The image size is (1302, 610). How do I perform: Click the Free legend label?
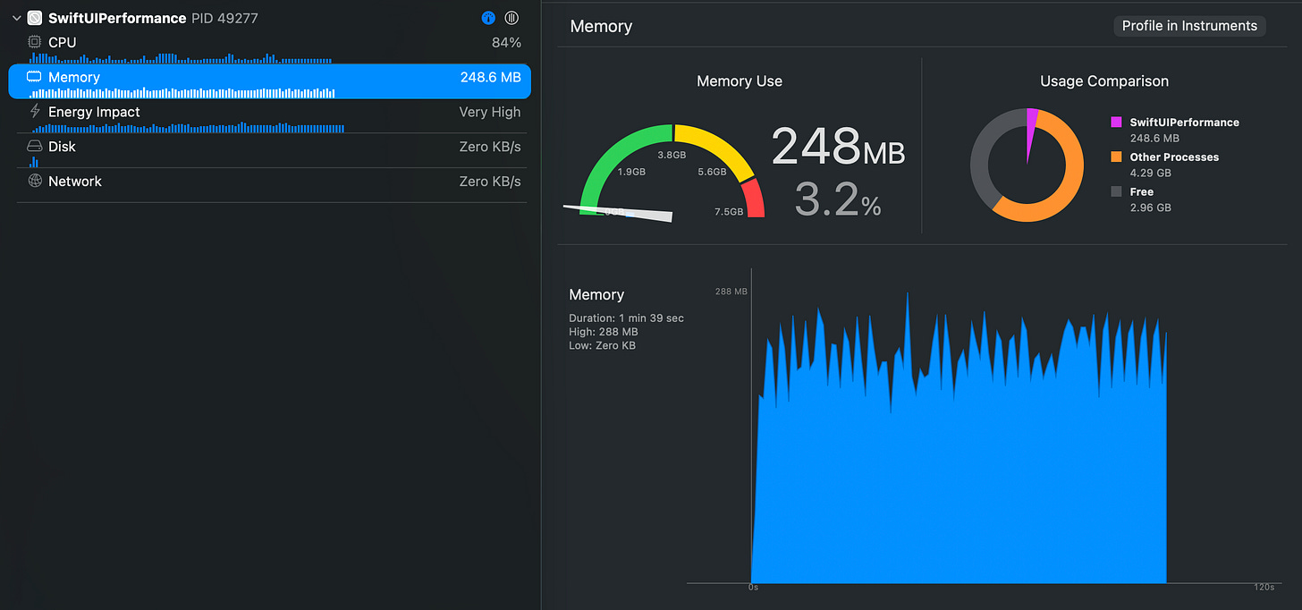click(1142, 192)
